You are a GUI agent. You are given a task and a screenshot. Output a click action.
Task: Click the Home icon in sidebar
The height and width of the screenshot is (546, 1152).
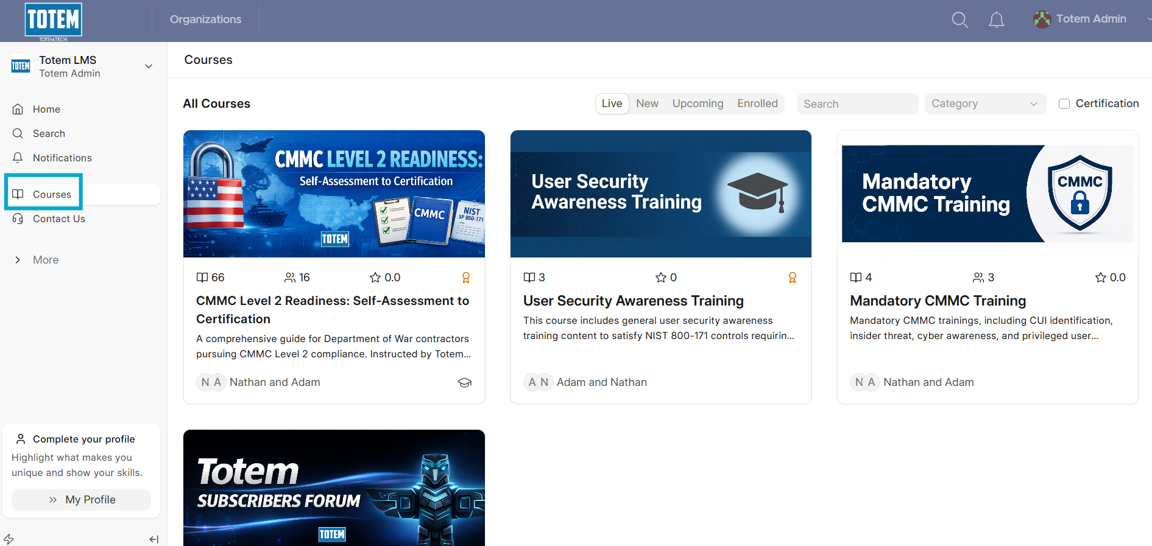(18, 109)
